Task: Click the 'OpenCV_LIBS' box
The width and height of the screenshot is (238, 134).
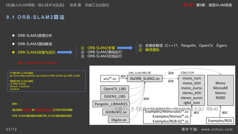Action: click(115, 89)
